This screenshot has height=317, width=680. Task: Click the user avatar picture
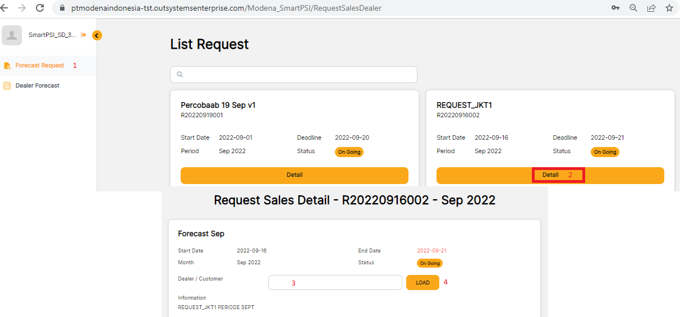coord(12,35)
